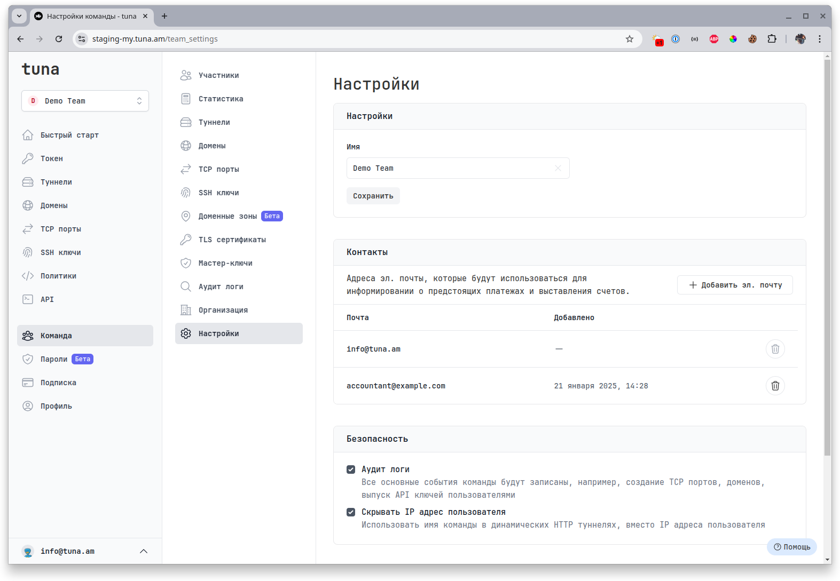Uncheck the Аудит логи checkbox

[351, 469]
